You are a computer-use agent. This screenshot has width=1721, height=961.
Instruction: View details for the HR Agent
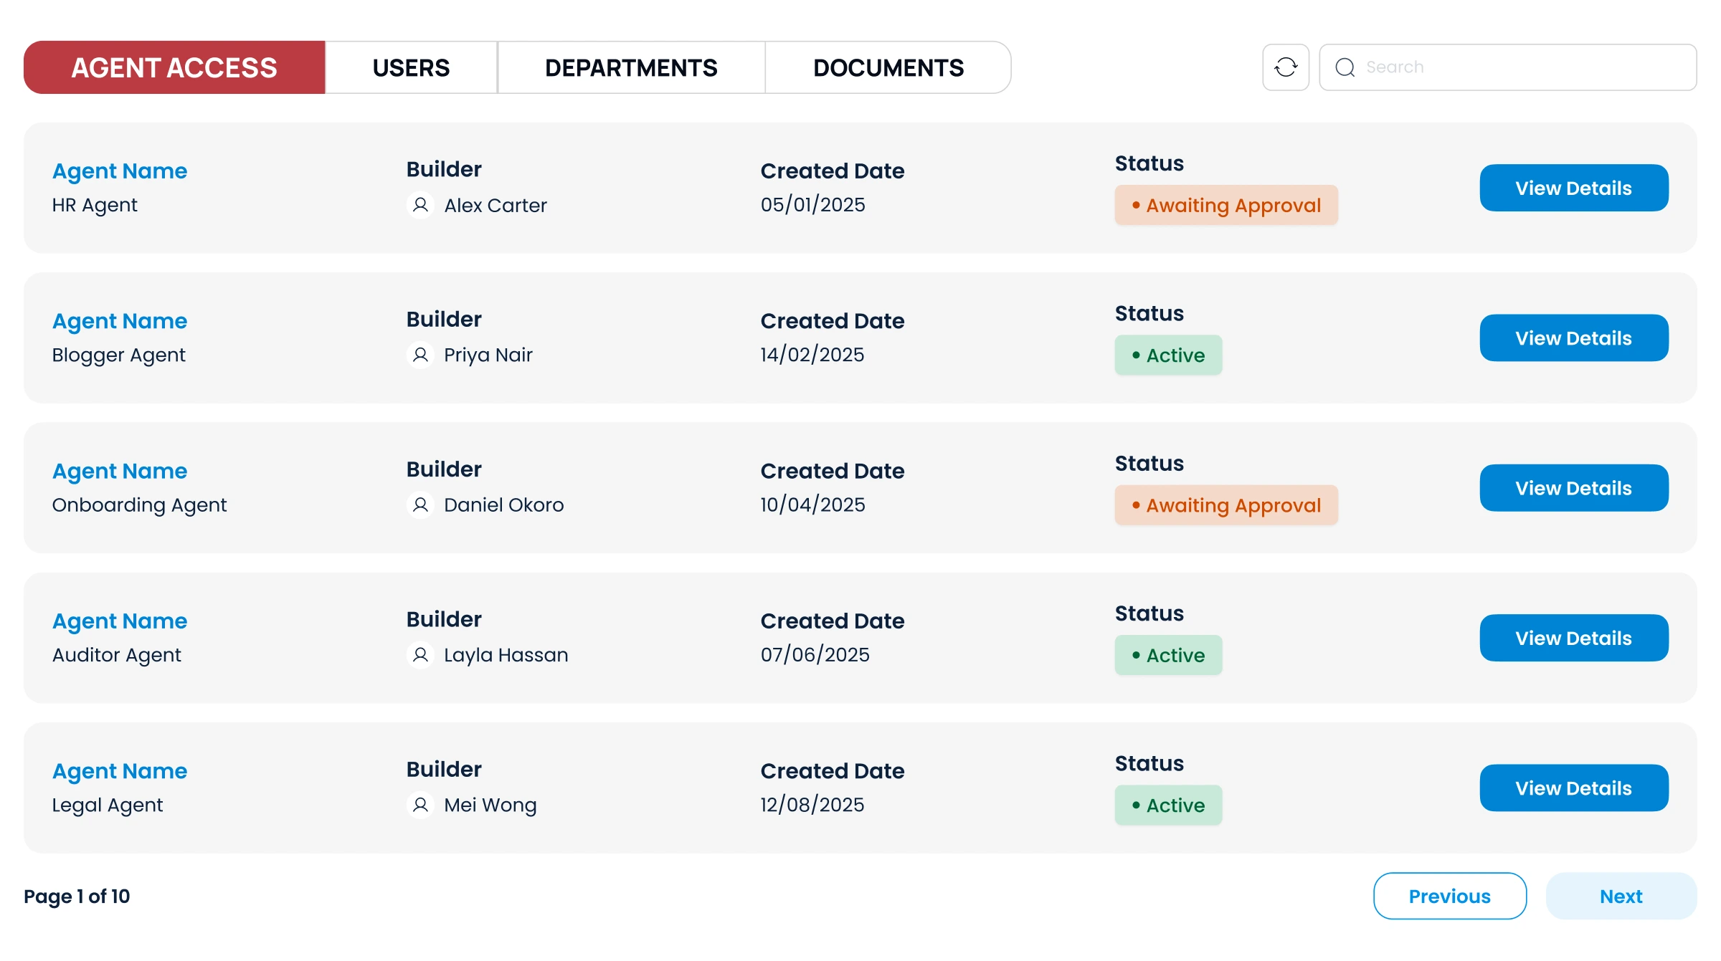coord(1573,188)
